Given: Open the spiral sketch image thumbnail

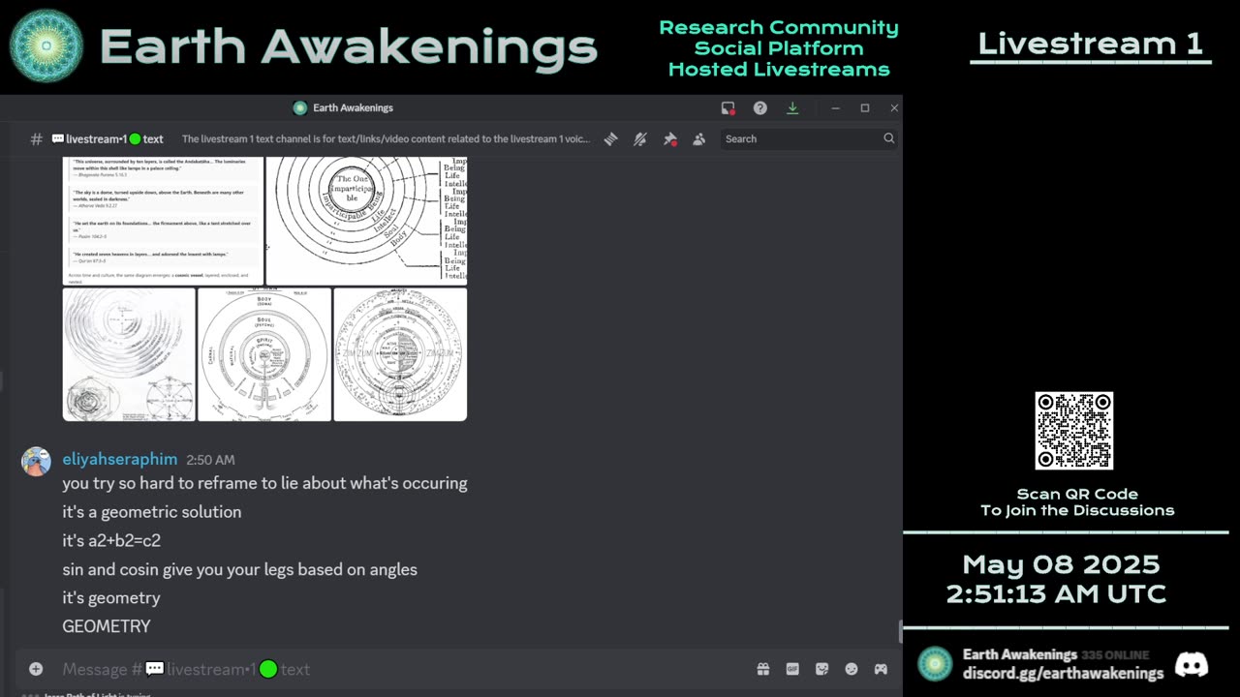Looking at the screenshot, I should 129,354.
